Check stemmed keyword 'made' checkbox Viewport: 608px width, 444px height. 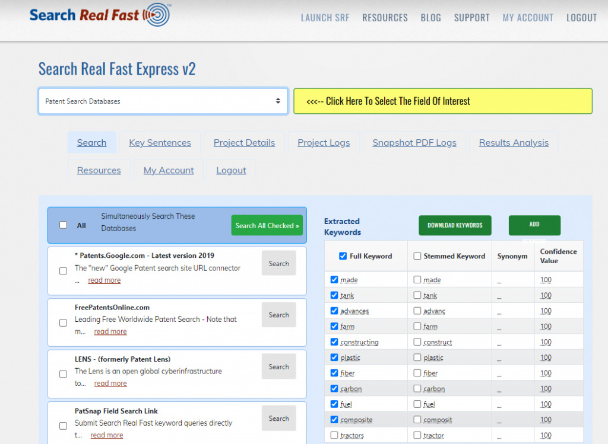coord(417,279)
